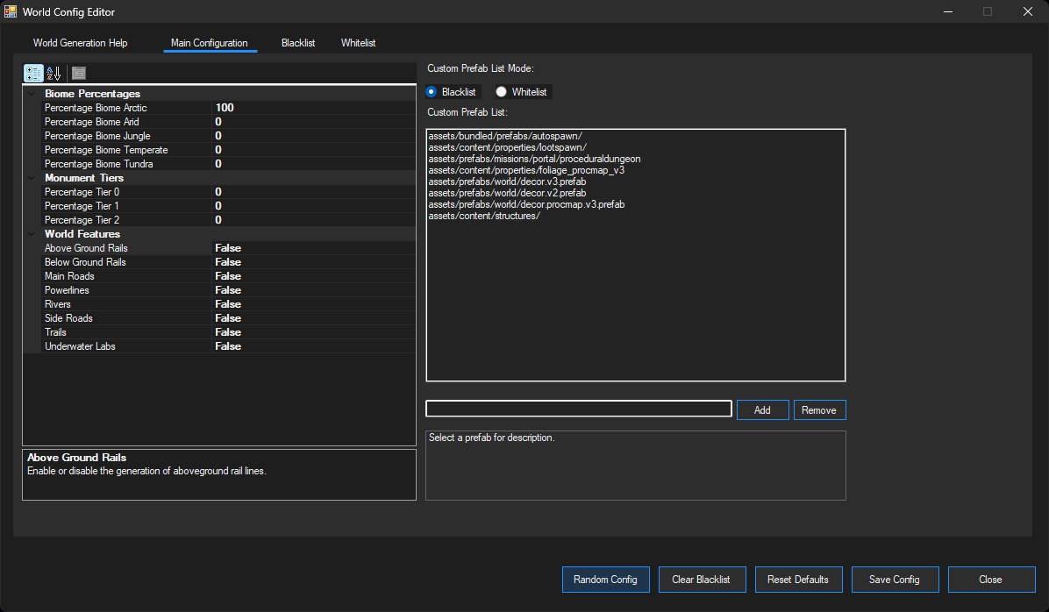
Task: Click the Property Pages icon
Action: point(78,74)
